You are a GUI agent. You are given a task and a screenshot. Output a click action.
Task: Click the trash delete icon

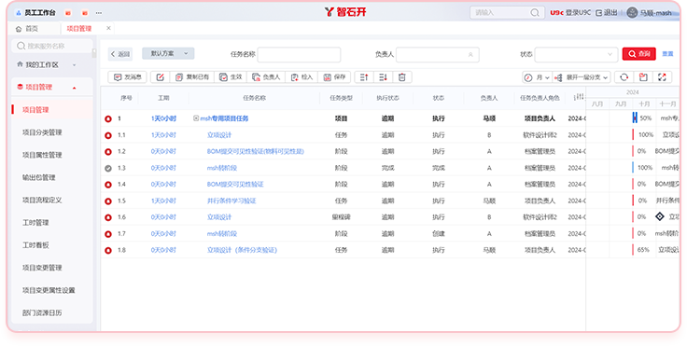[x=402, y=77]
